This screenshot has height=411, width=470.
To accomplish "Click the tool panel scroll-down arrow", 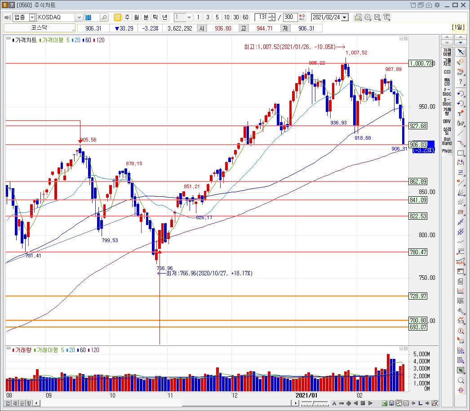I will (461, 43).
